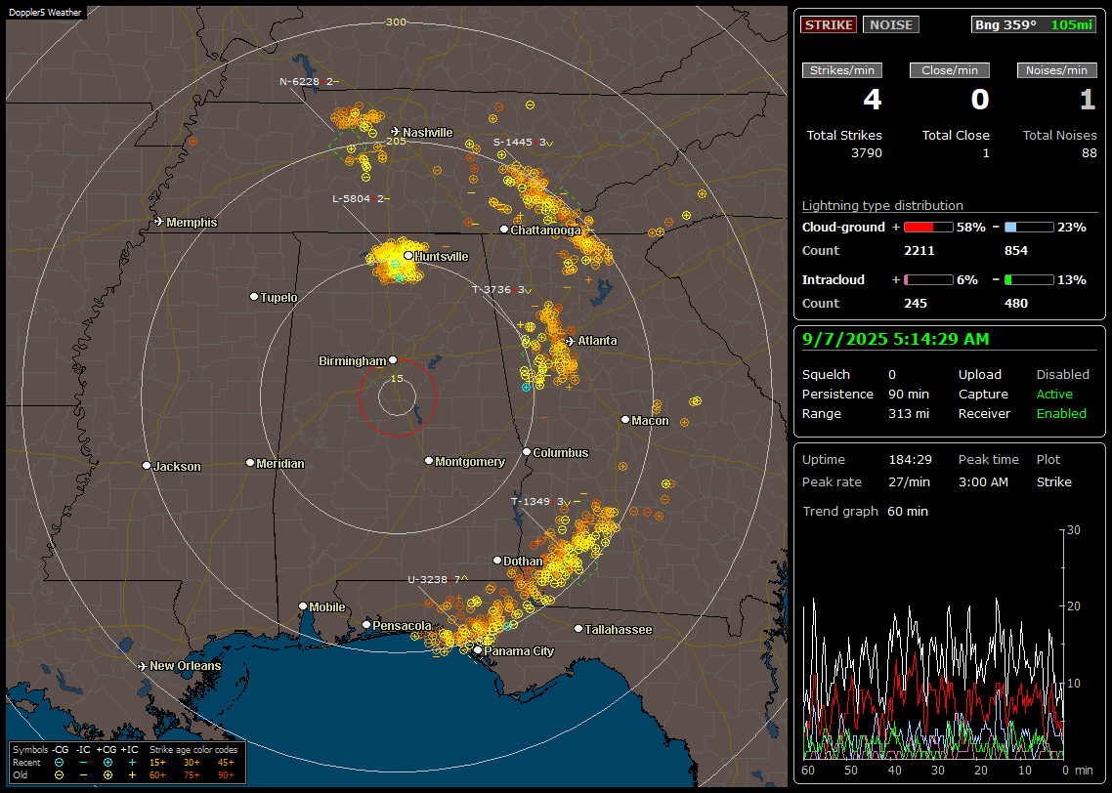Click the 75+ strike age color code
Screen dimensions: 1112x793
(x=192, y=775)
